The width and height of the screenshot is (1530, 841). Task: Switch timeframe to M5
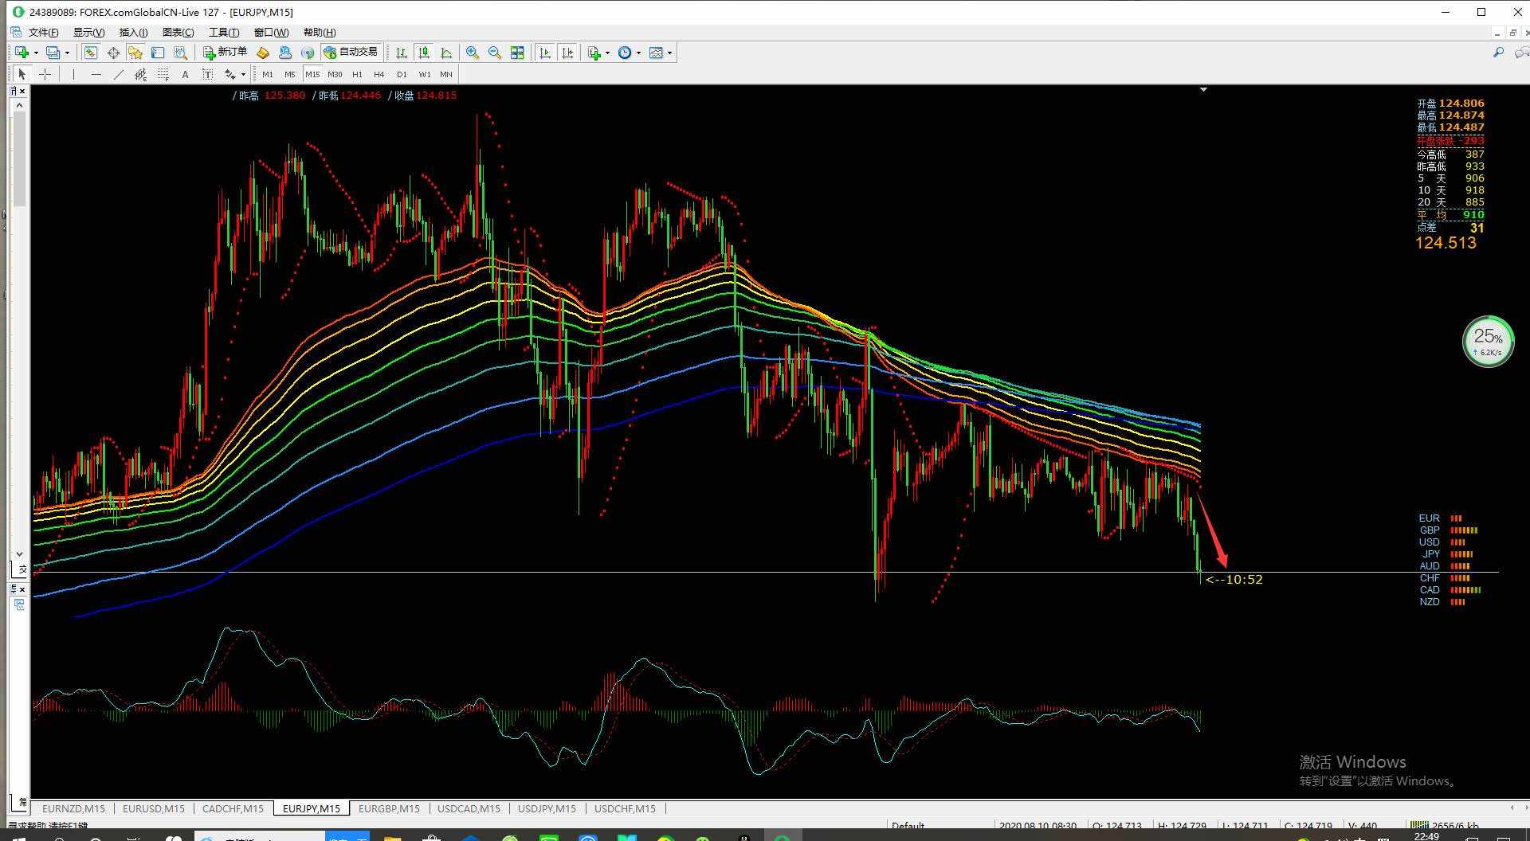[290, 74]
